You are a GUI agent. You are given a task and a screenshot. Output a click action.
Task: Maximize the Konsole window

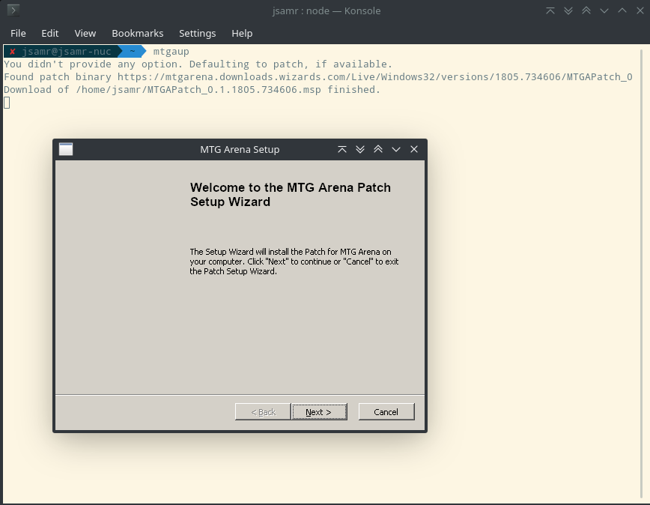(622, 10)
